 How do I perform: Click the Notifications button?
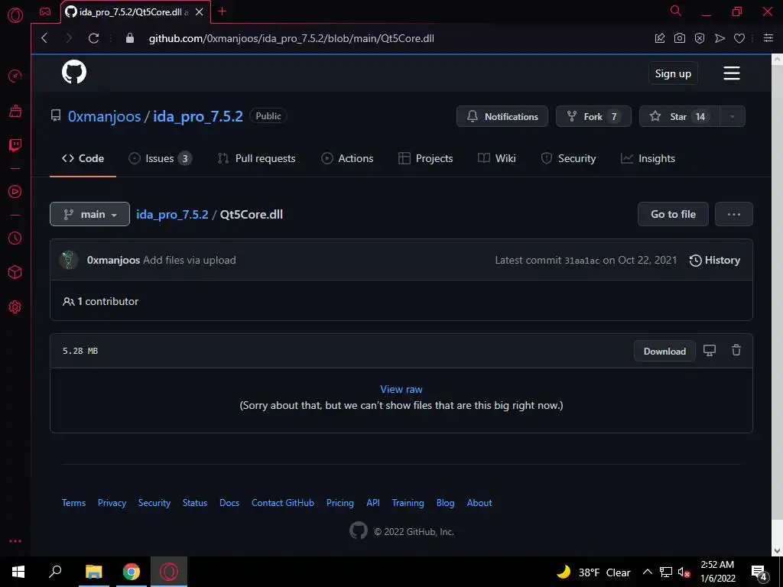coord(502,116)
